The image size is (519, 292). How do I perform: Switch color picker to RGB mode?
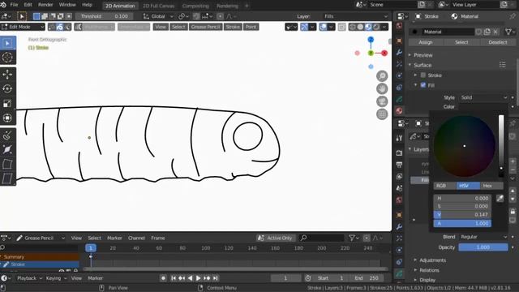(445, 186)
